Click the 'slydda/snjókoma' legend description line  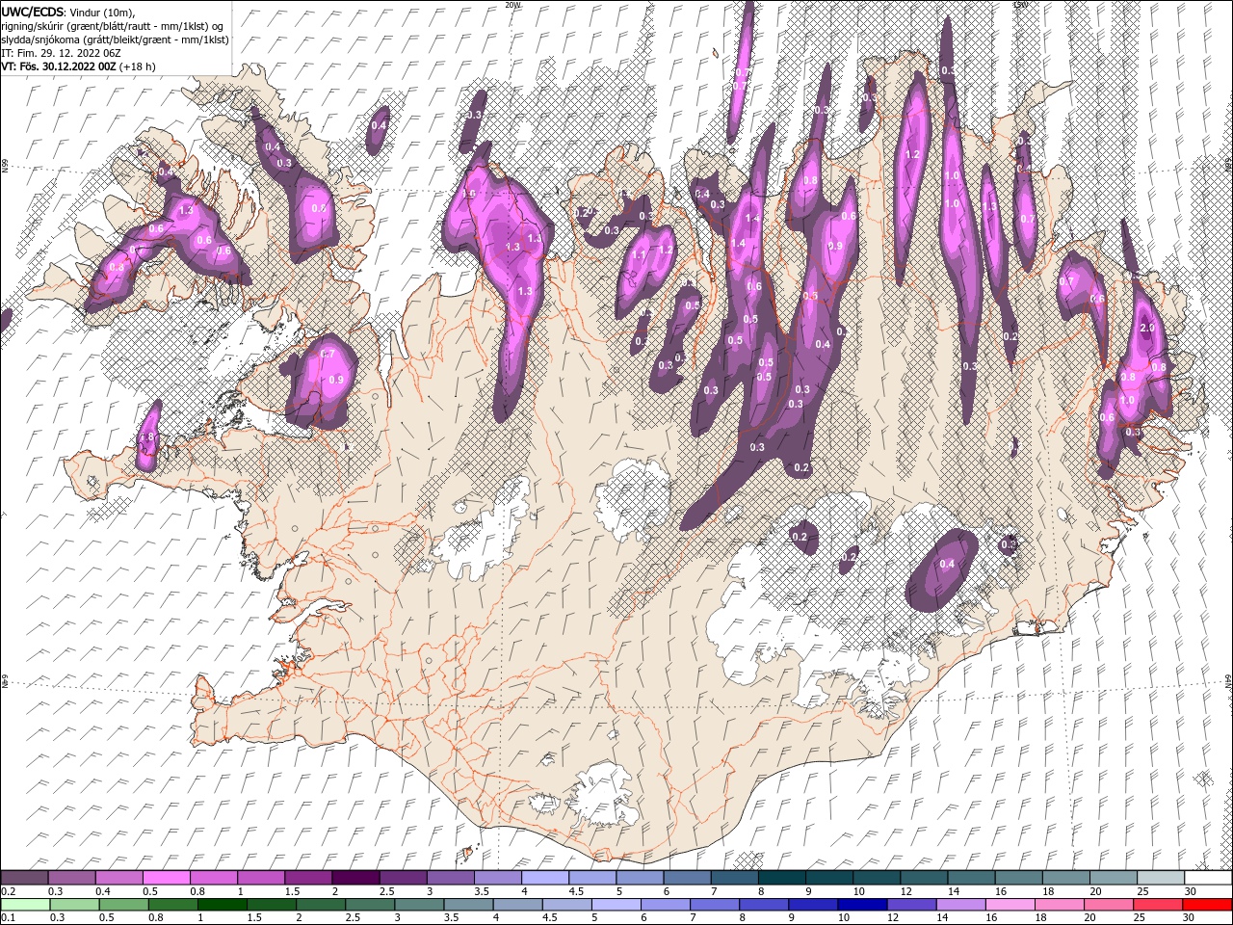(116, 40)
